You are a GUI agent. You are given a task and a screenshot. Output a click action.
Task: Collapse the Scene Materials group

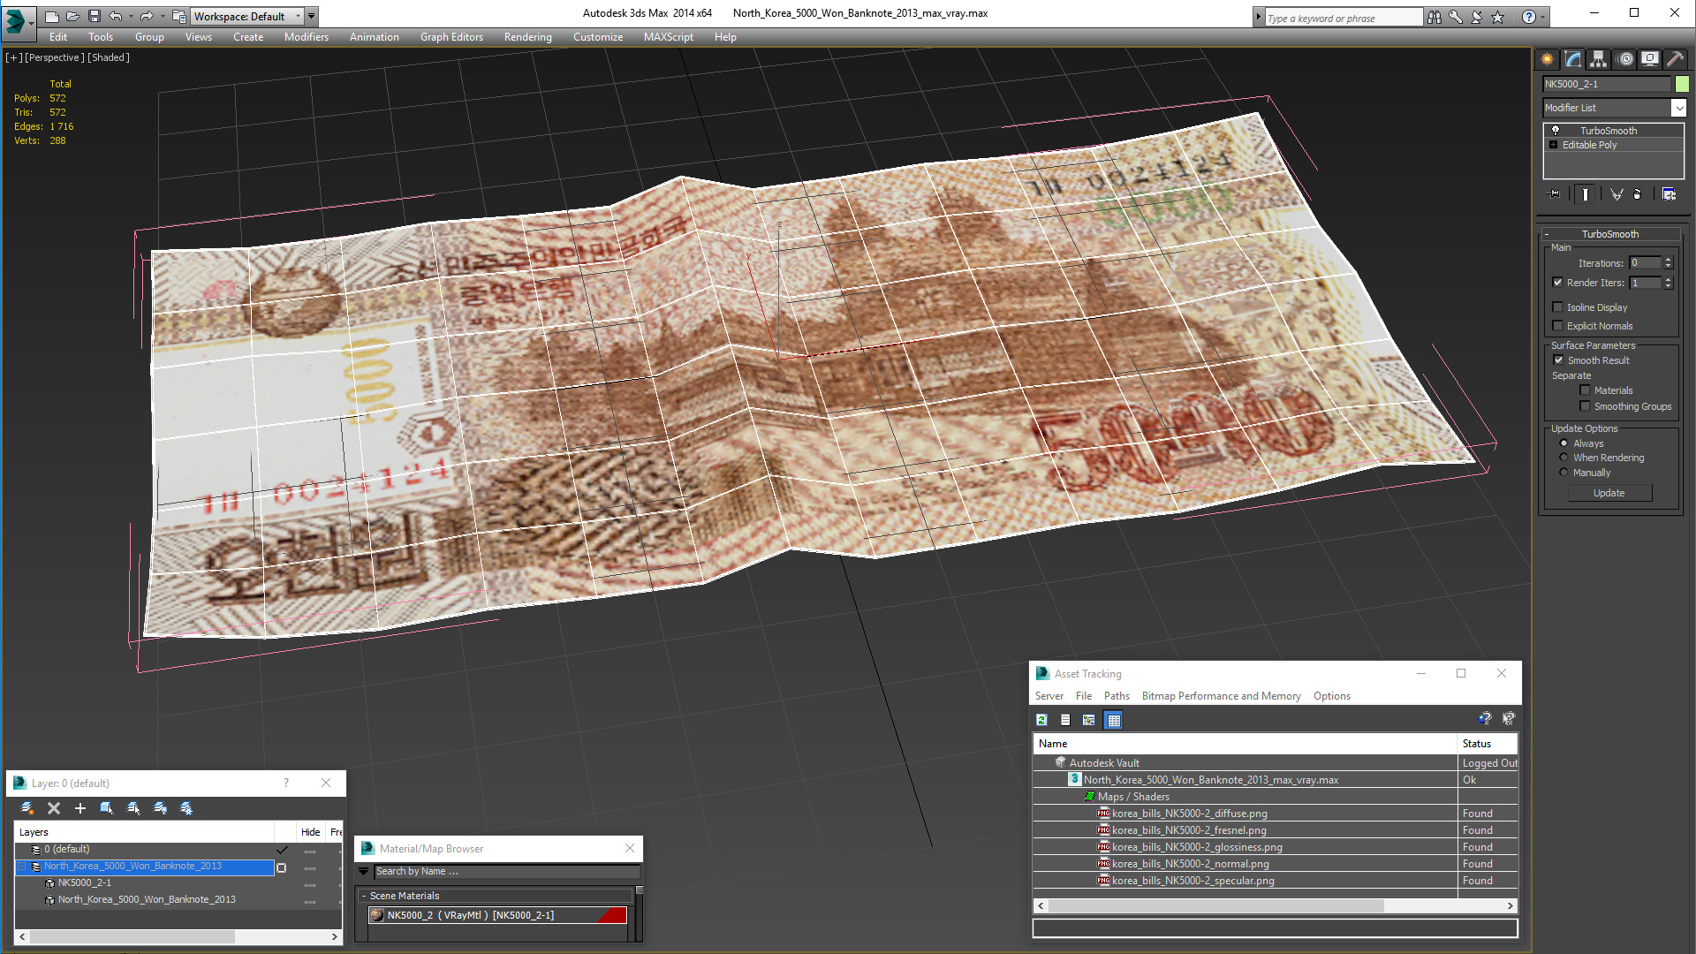pyautogui.click(x=364, y=896)
